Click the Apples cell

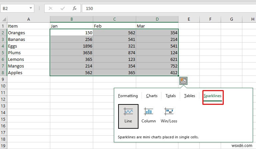point(29,73)
